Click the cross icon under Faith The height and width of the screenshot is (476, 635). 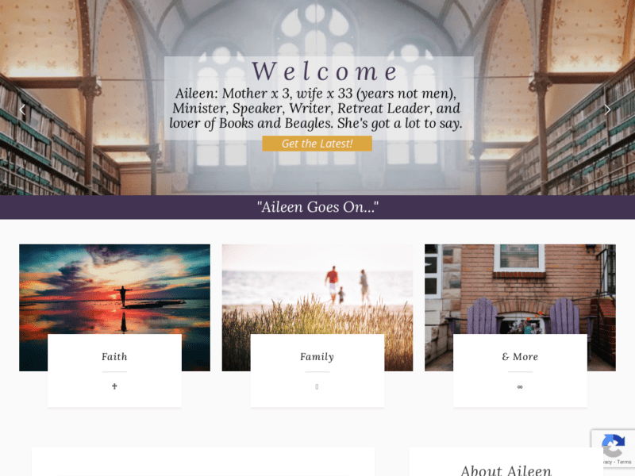tap(114, 386)
